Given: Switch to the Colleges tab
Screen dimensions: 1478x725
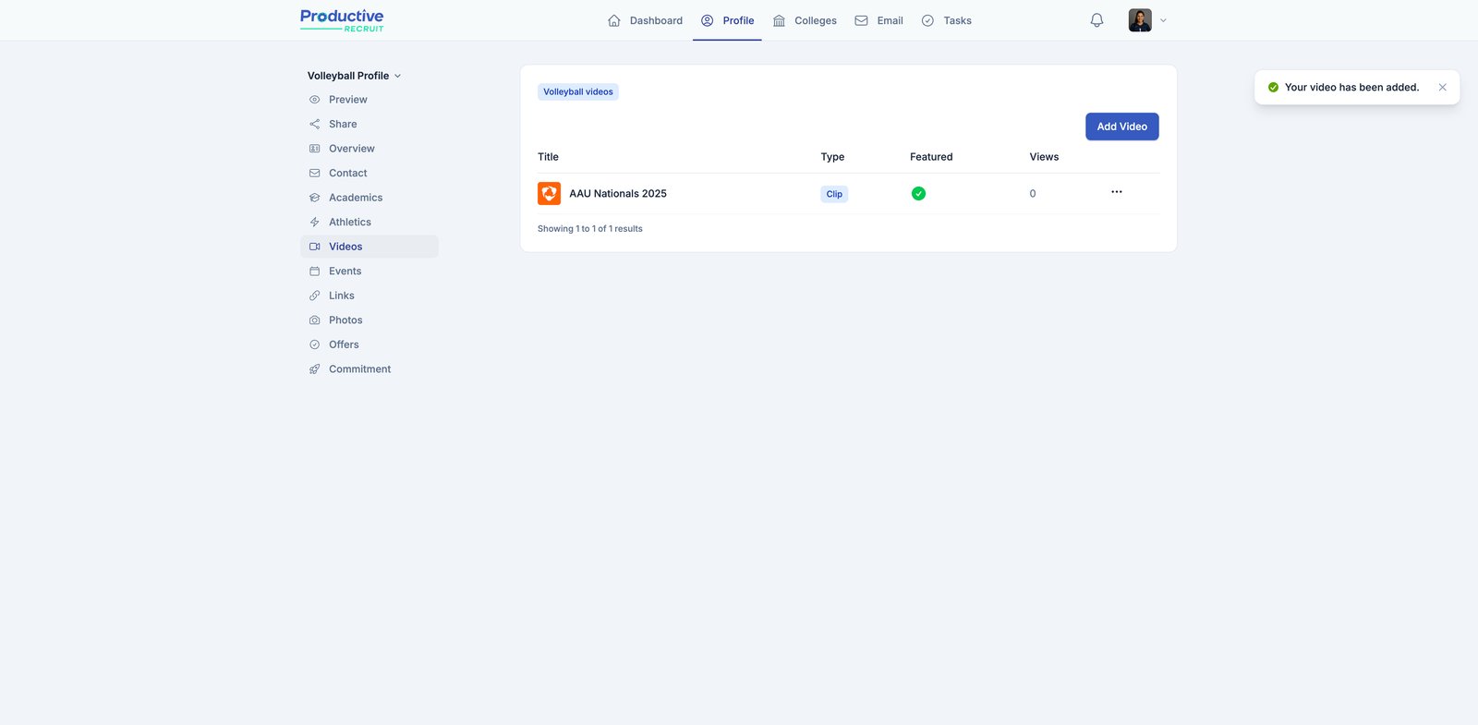Looking at the screenshot, I should [805, 20].
